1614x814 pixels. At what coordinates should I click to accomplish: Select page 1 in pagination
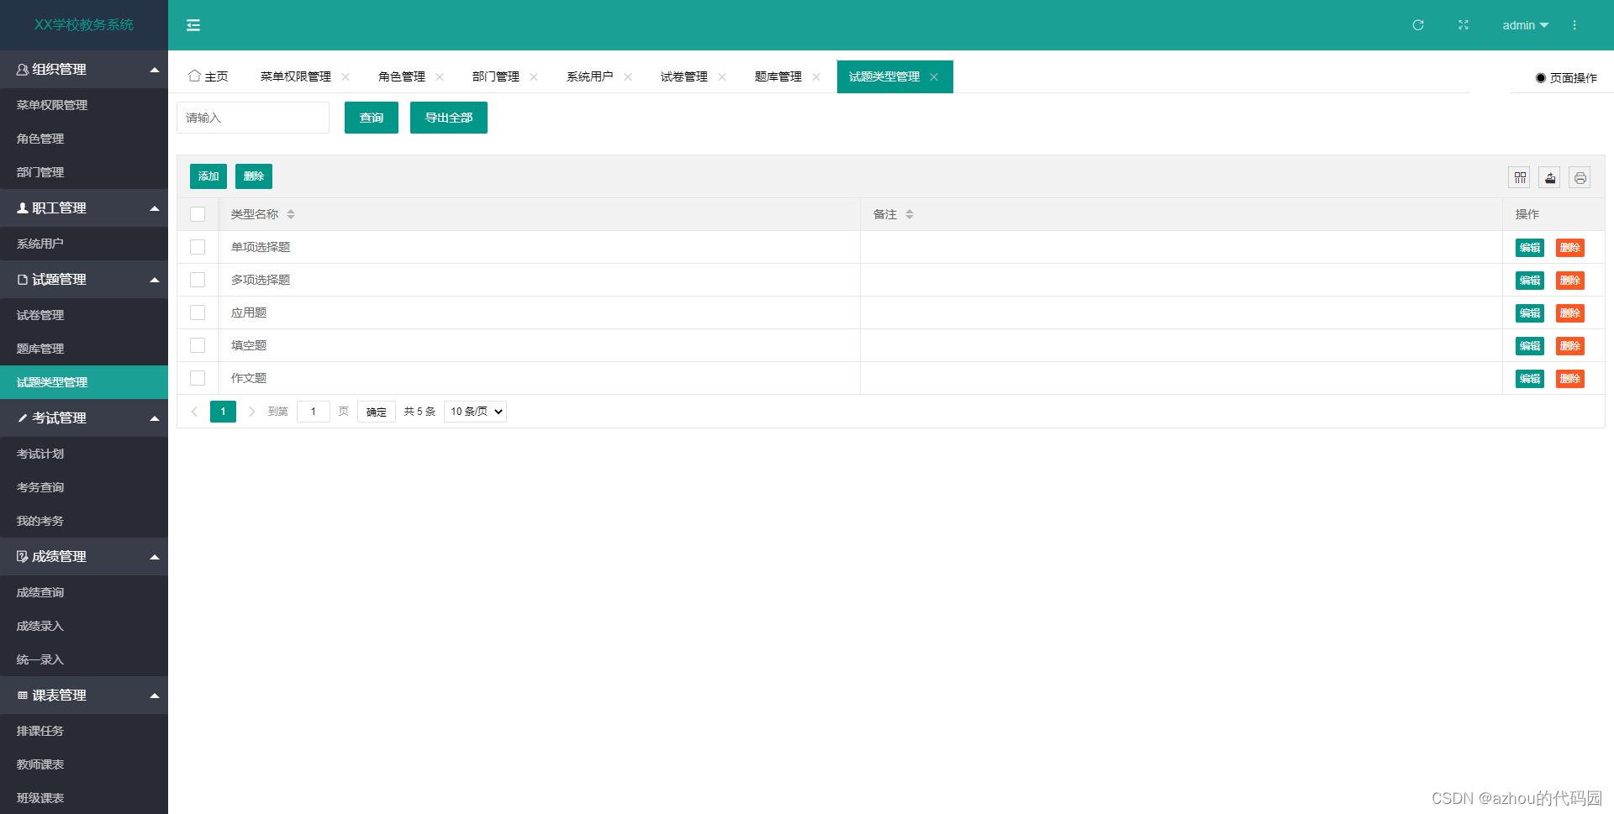point(223,412)
